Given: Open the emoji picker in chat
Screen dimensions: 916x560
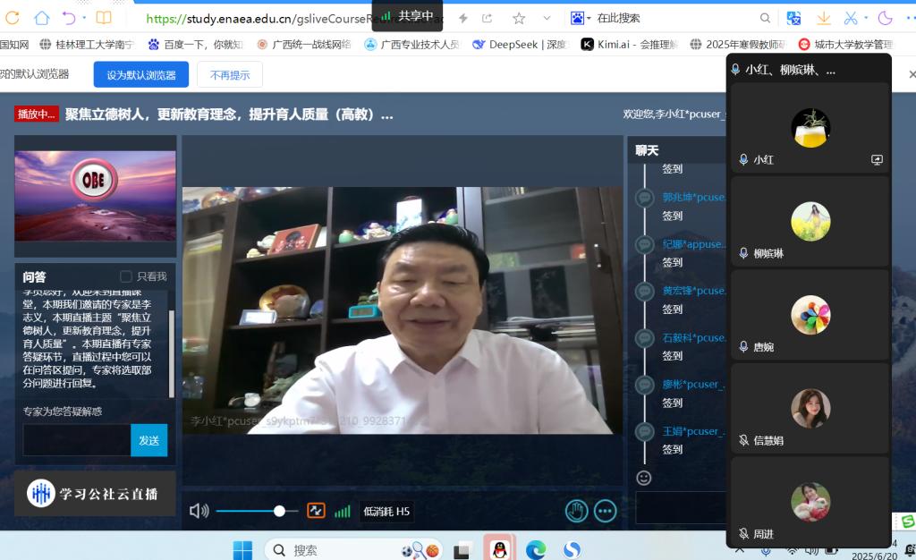Looking at the screenshot, I should click(x=644, y=479).
